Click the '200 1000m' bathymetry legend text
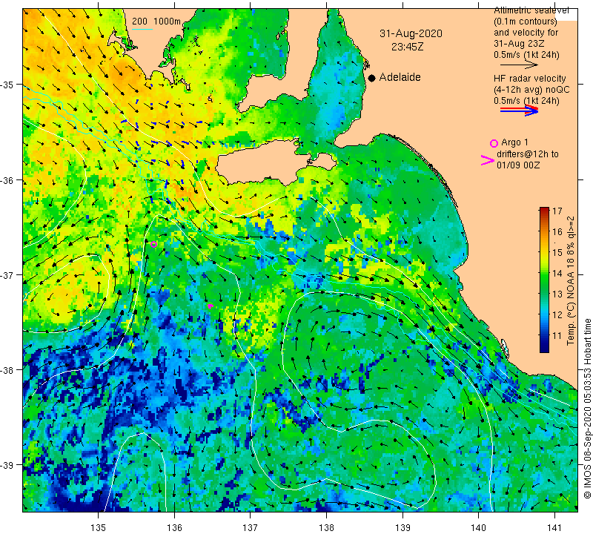This screenshot has height=534, width=593. [156, 22]
